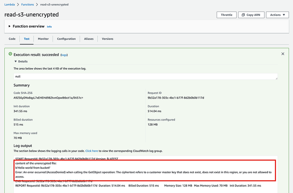Click the green success check icon
The image size is (293, 193).
(11, 54)
